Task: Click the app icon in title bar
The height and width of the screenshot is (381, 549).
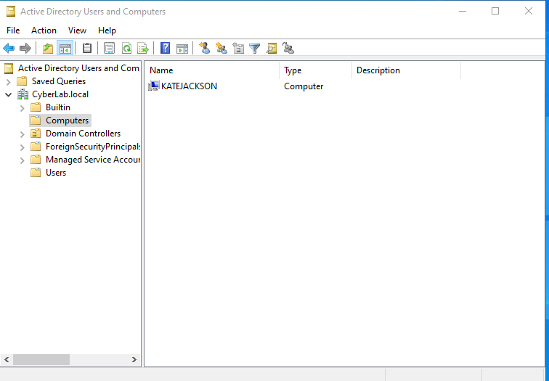Action: point(11,12)
